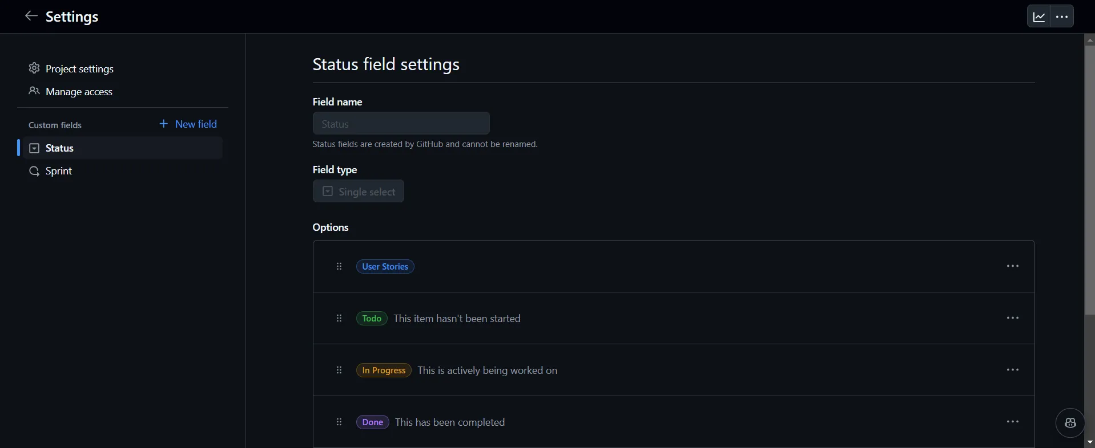Grab the drag handle for Done option
This screenshot has width=1095, height=448.
pyautogui.click(x=339, y=422)
